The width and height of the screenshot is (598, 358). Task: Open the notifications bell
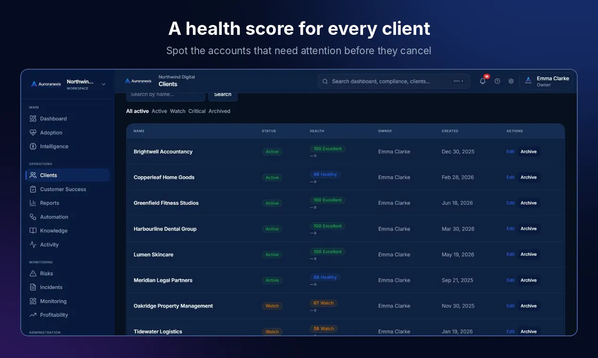pos(483,81)
